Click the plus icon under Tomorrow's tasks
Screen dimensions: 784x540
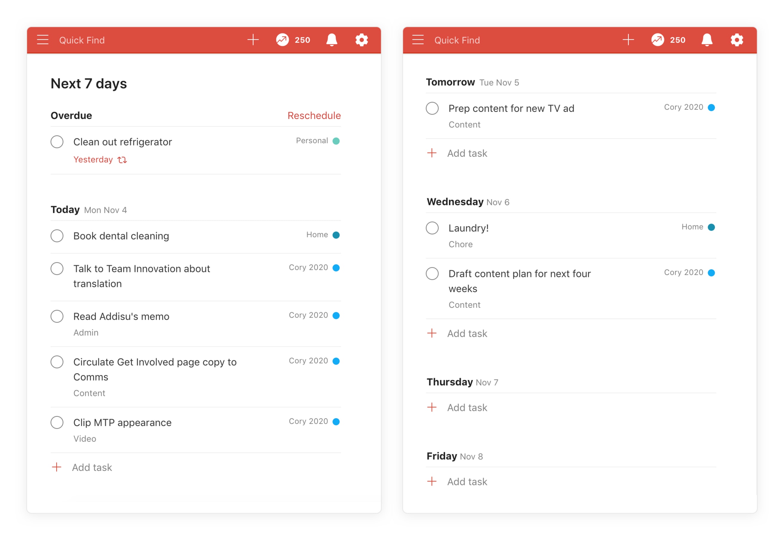pos(432,153)
